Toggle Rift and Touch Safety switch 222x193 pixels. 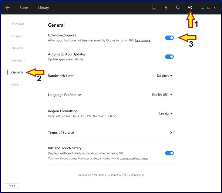click(x=169, y=153)
